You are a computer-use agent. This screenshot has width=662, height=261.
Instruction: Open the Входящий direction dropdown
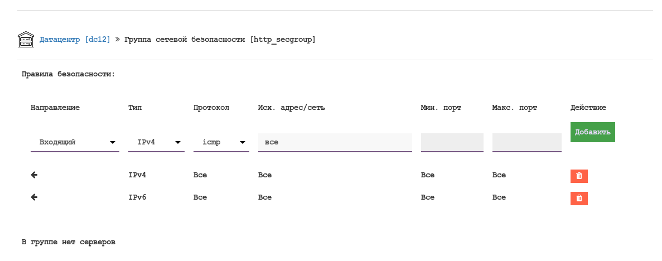click(x=75, y=142)
